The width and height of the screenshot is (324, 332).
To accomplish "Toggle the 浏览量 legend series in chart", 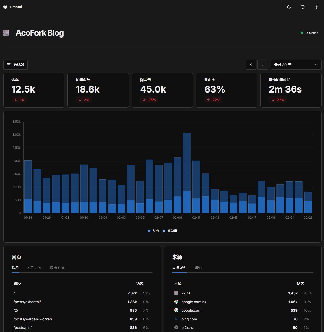I will point(170,231).
